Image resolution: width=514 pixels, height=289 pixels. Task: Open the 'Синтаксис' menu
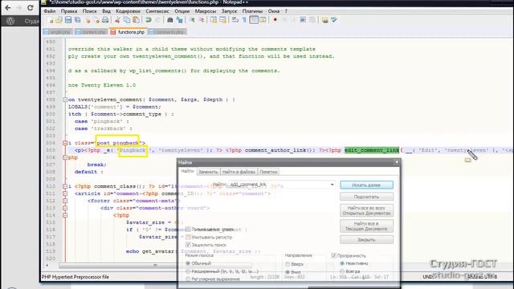point(157,10)
